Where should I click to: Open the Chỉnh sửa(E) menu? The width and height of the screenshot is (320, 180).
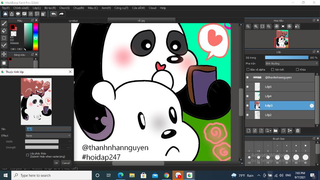[x=21, y=8]
